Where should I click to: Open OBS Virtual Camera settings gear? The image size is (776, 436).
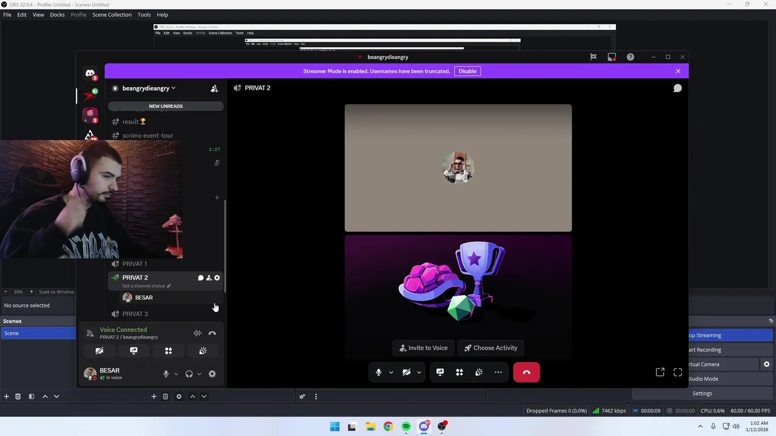click(x=766, y=364)
